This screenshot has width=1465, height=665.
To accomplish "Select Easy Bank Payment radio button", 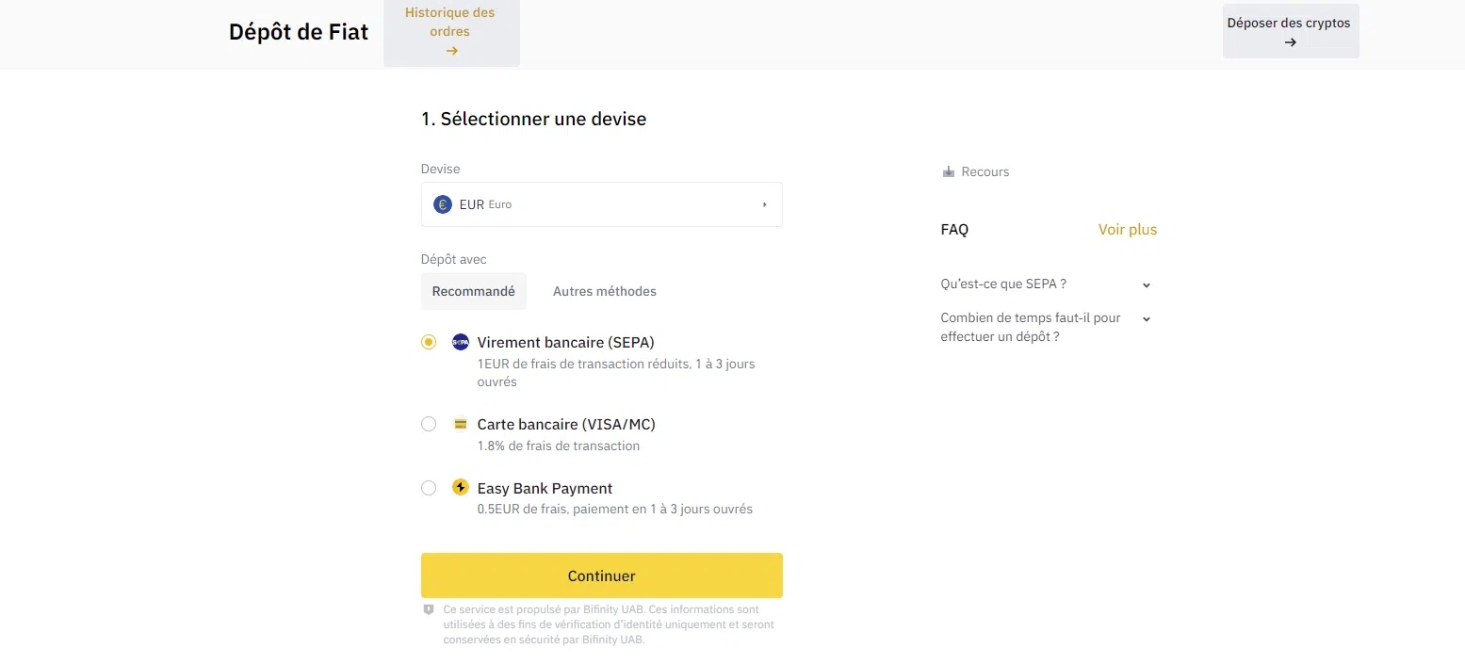I will pyautogui.click(x=429, y=488).
